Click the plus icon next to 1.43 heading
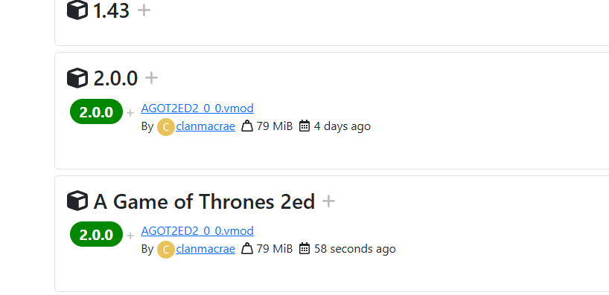This screenshot has width=609, height=295. [144, 10]
